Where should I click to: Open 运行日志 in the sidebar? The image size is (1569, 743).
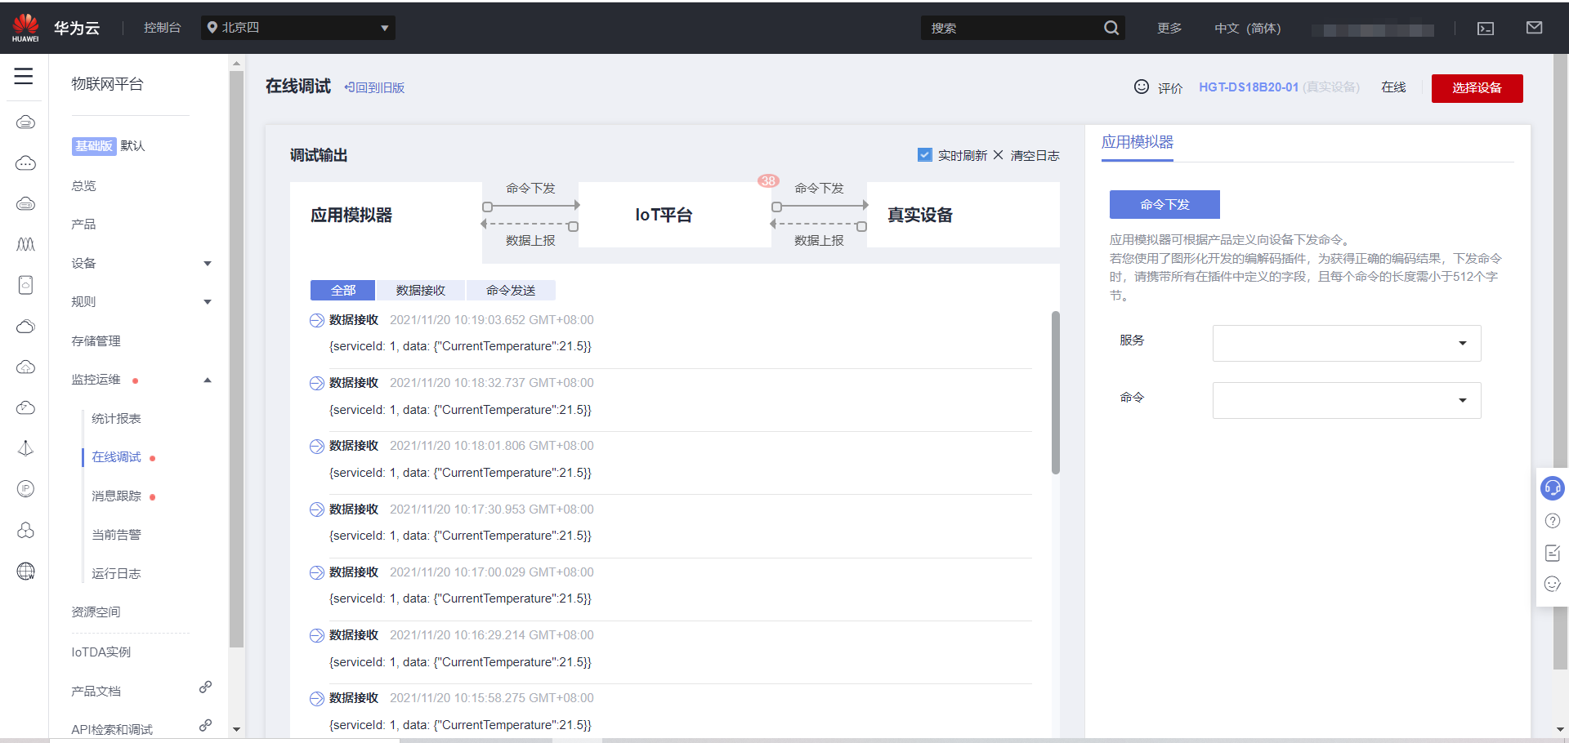[x=116, y=573]
